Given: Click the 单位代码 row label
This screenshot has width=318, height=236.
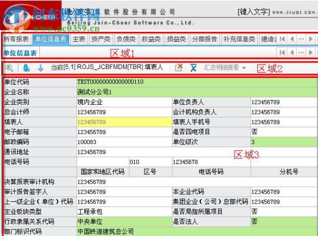Looking at the screenshot, I should coord(40,82).
